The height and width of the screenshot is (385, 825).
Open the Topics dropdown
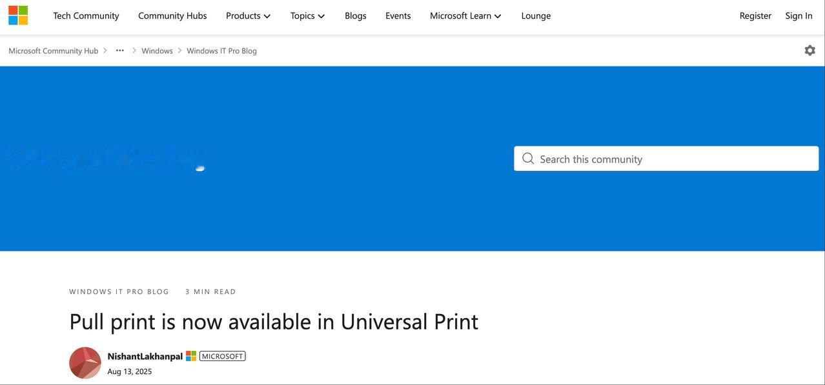(307, 15)
